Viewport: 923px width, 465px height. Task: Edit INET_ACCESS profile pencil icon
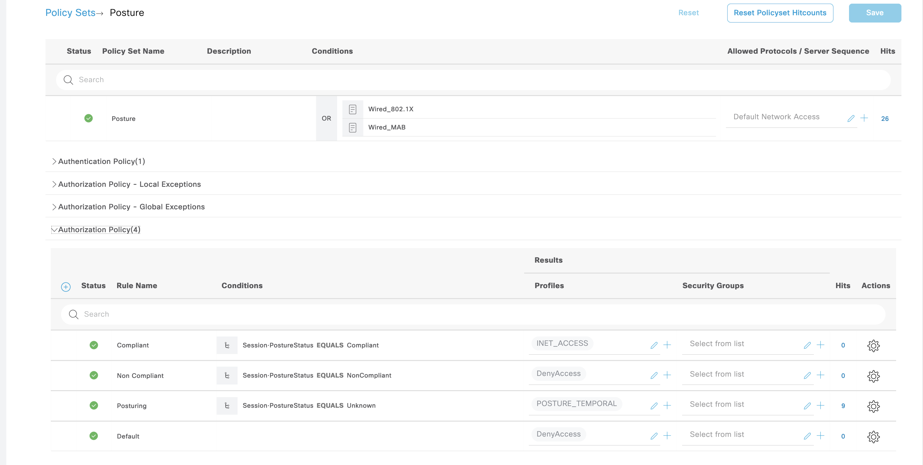pos(654,345)
